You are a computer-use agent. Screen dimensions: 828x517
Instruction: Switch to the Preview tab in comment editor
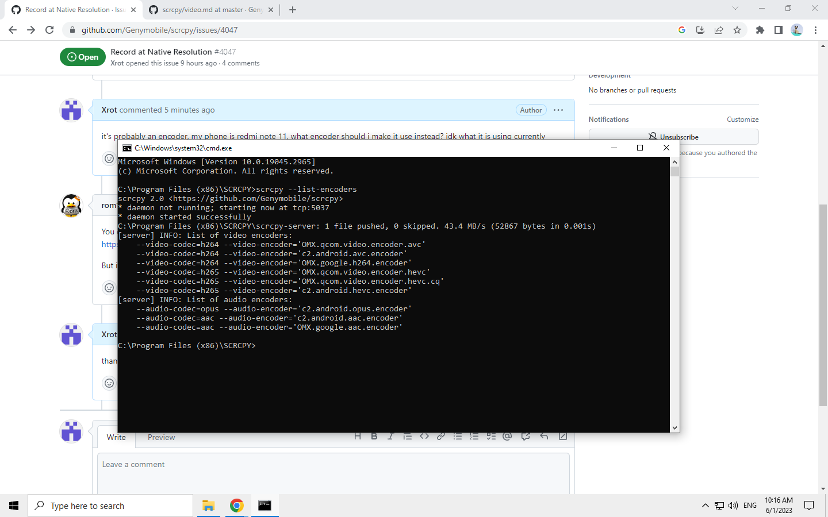pyautogui.click(x=161, y=437)
